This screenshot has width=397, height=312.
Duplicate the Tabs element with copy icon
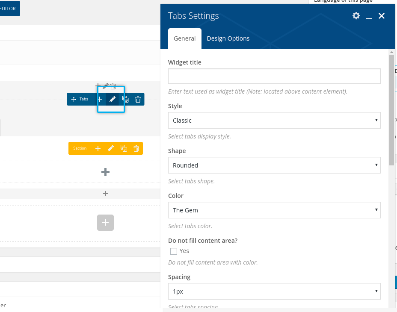click(125, 99)
